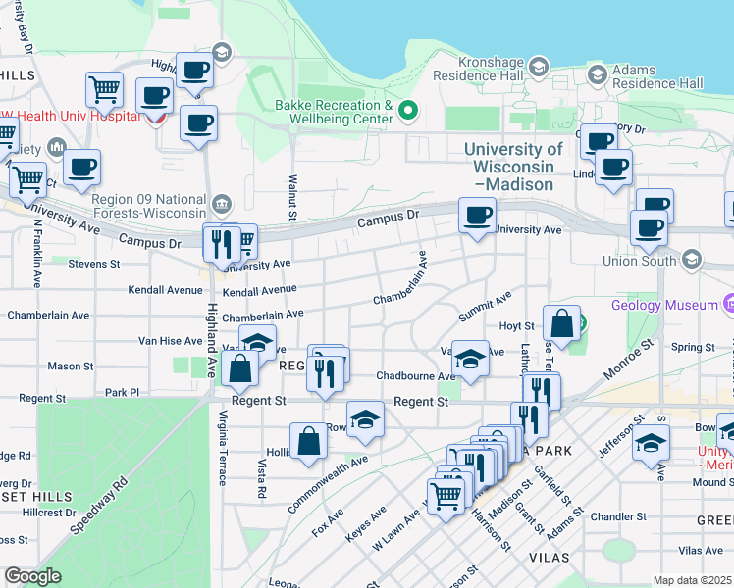Click the Vilas Ave street label
Image resolution: width=734 pixels, height=588 pixels.
click(701, 550)
